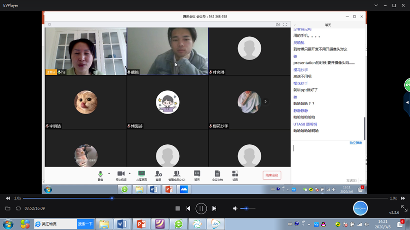Enter fullscreen using the expand arrows icon
The width and height of the screenshot is (410, 230).
404,208
